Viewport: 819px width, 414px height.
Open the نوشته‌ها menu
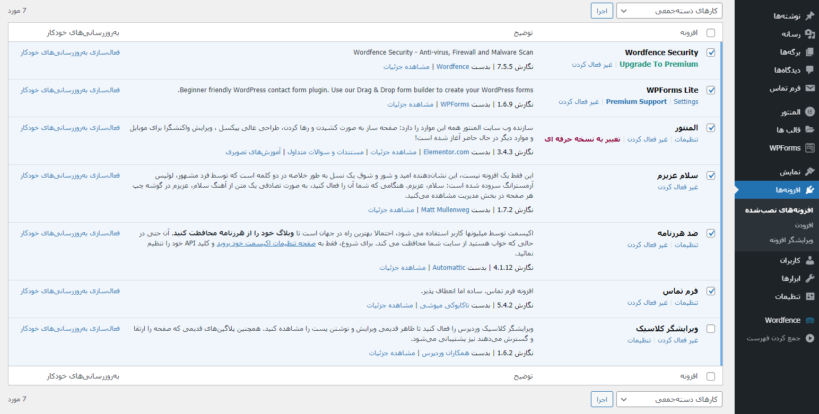(777, 16)
